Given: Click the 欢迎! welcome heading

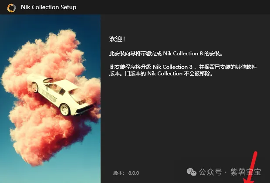Looking at the screenshot, I should tap(117, 39).
